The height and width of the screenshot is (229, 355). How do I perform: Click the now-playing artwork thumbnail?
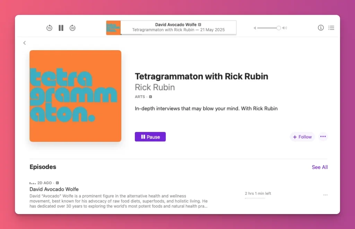point(113,28)
